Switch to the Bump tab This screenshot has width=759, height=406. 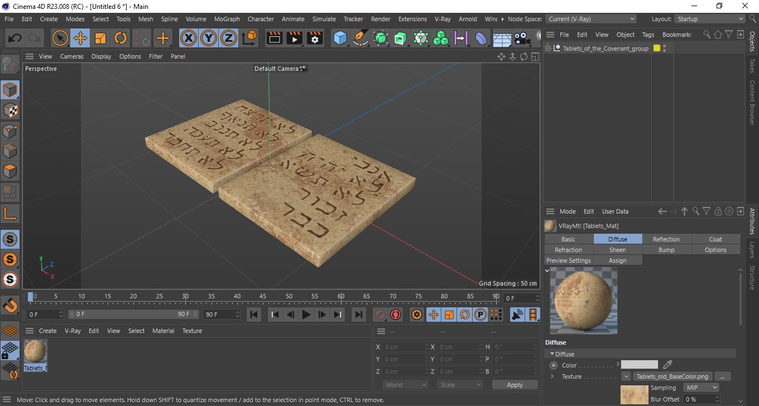tap(666, 250)
